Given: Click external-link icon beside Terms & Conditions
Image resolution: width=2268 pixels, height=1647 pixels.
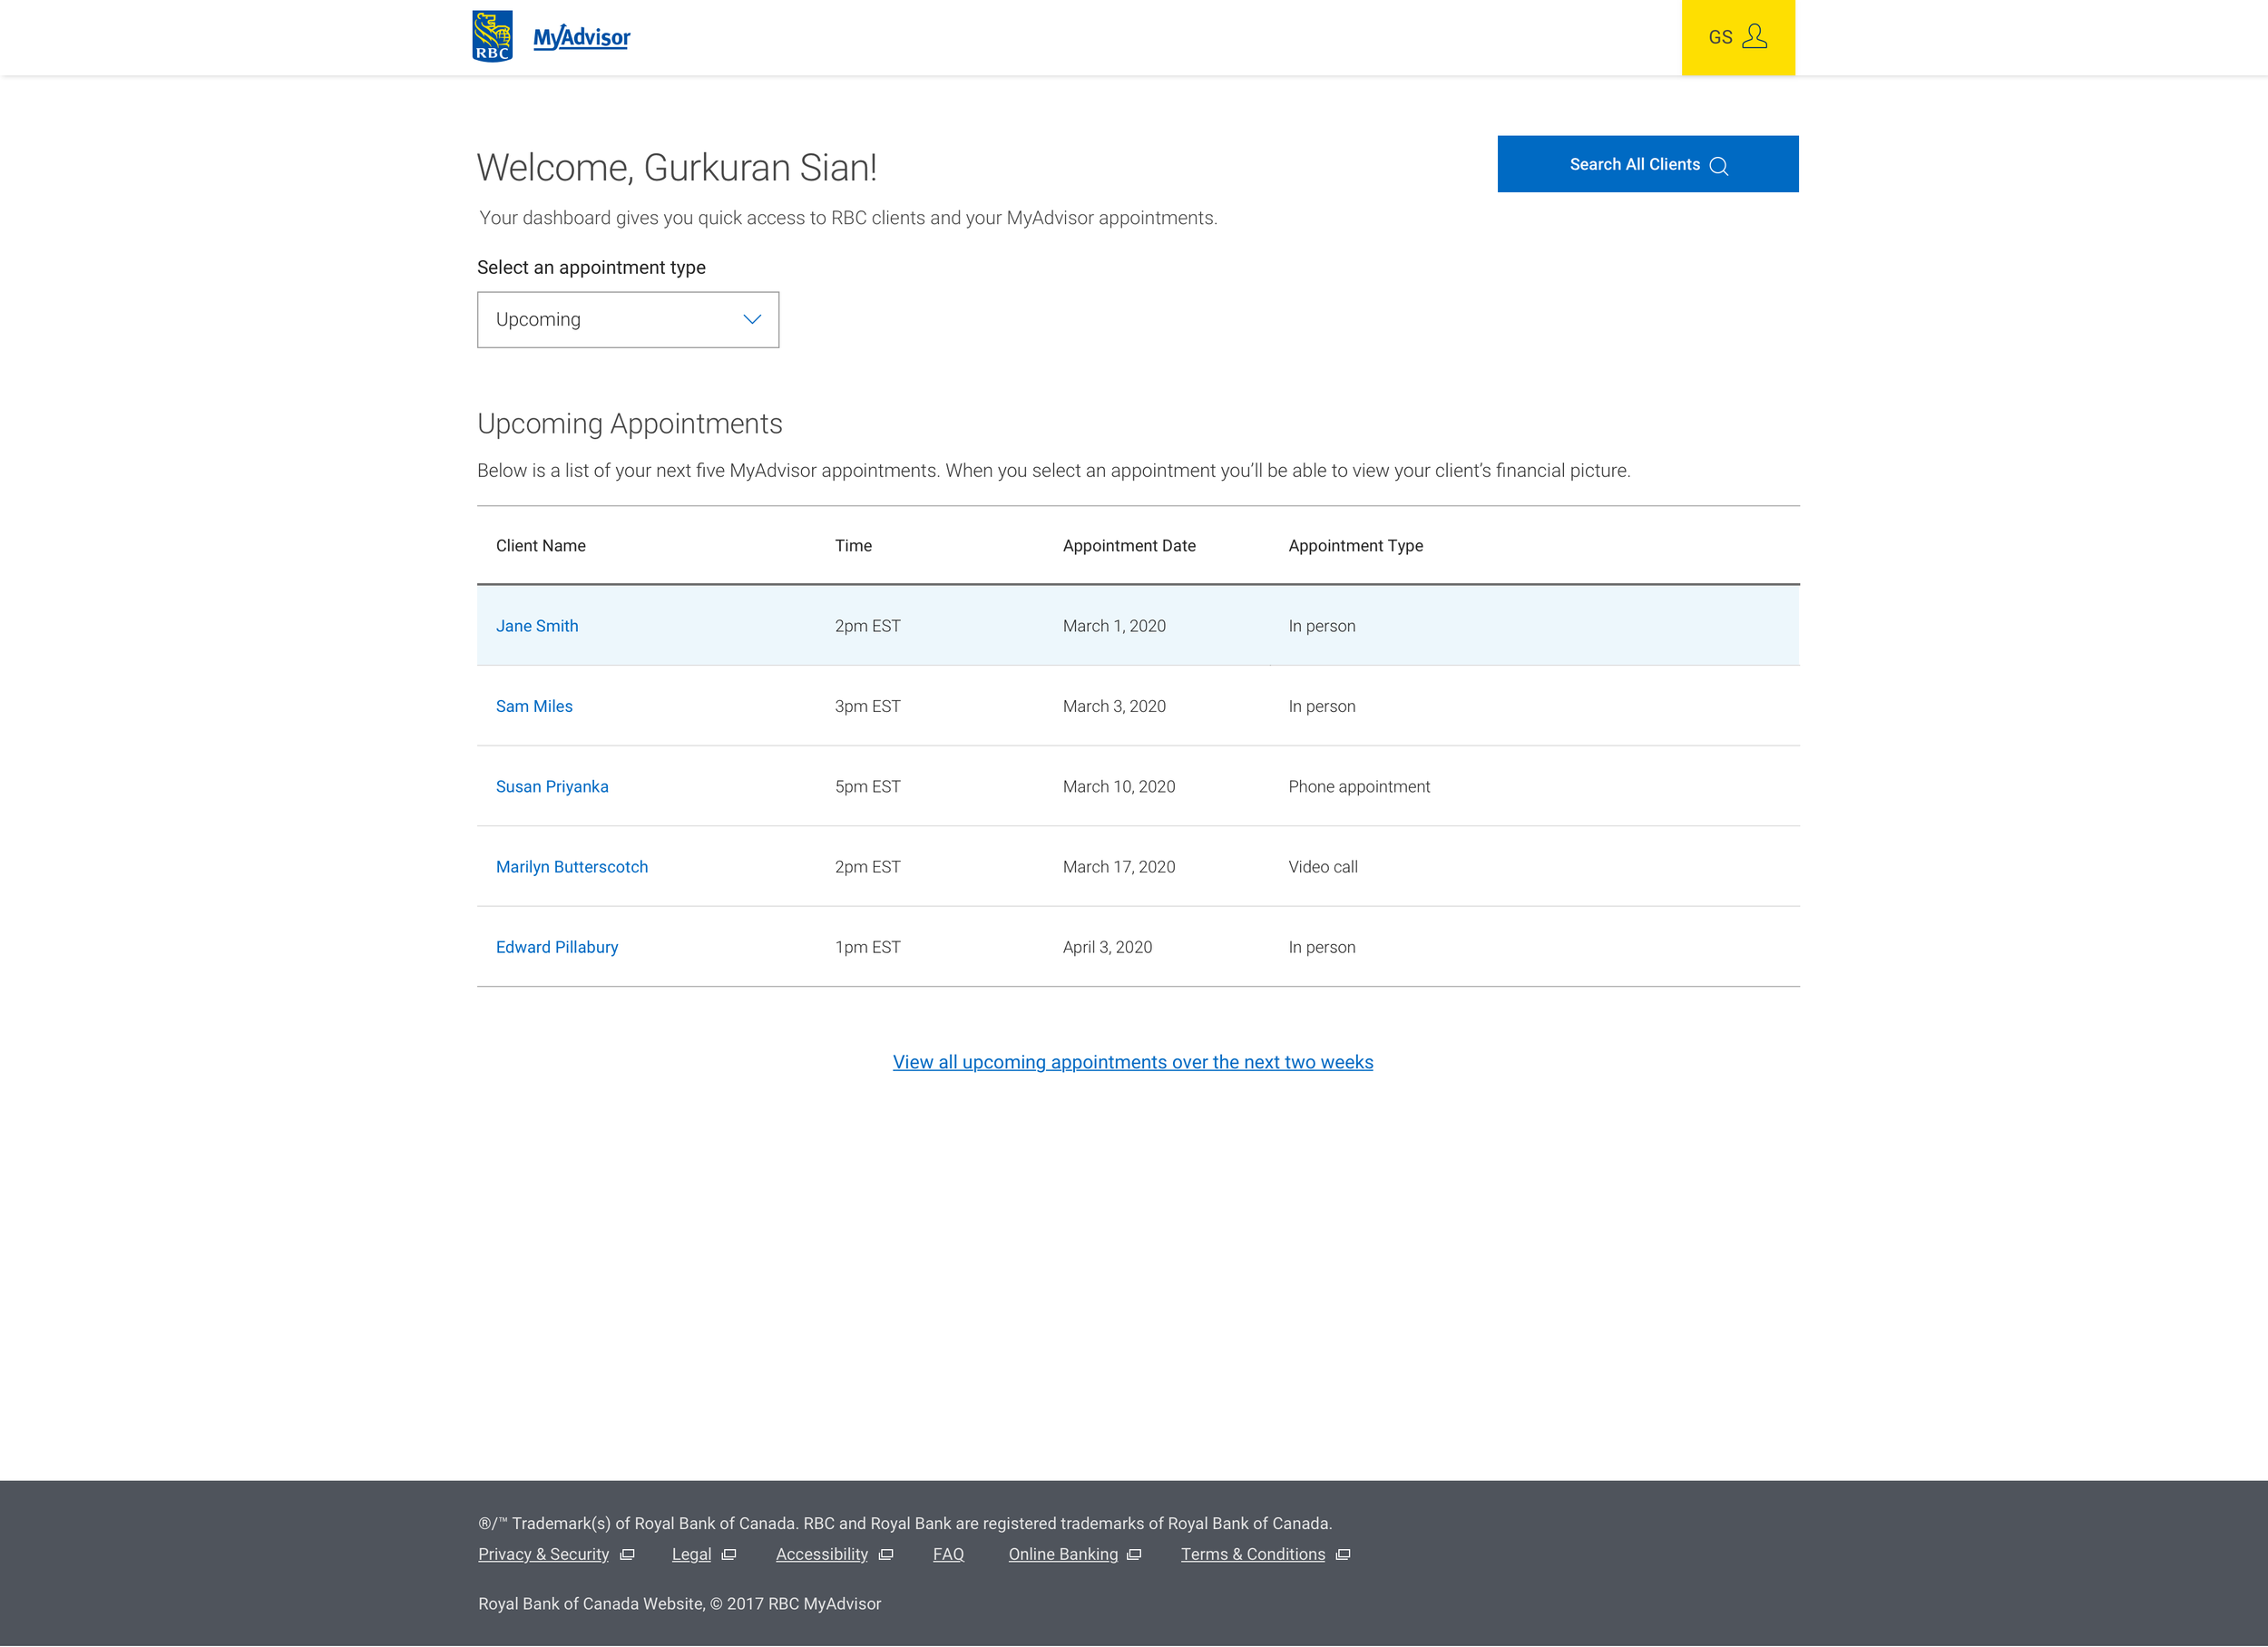Looking at the screenshot, I should point(1343,1555).
